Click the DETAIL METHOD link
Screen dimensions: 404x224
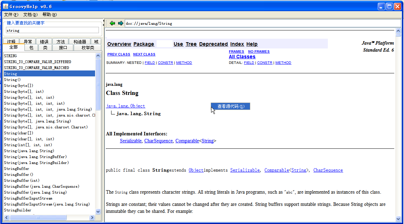[283, 62]
